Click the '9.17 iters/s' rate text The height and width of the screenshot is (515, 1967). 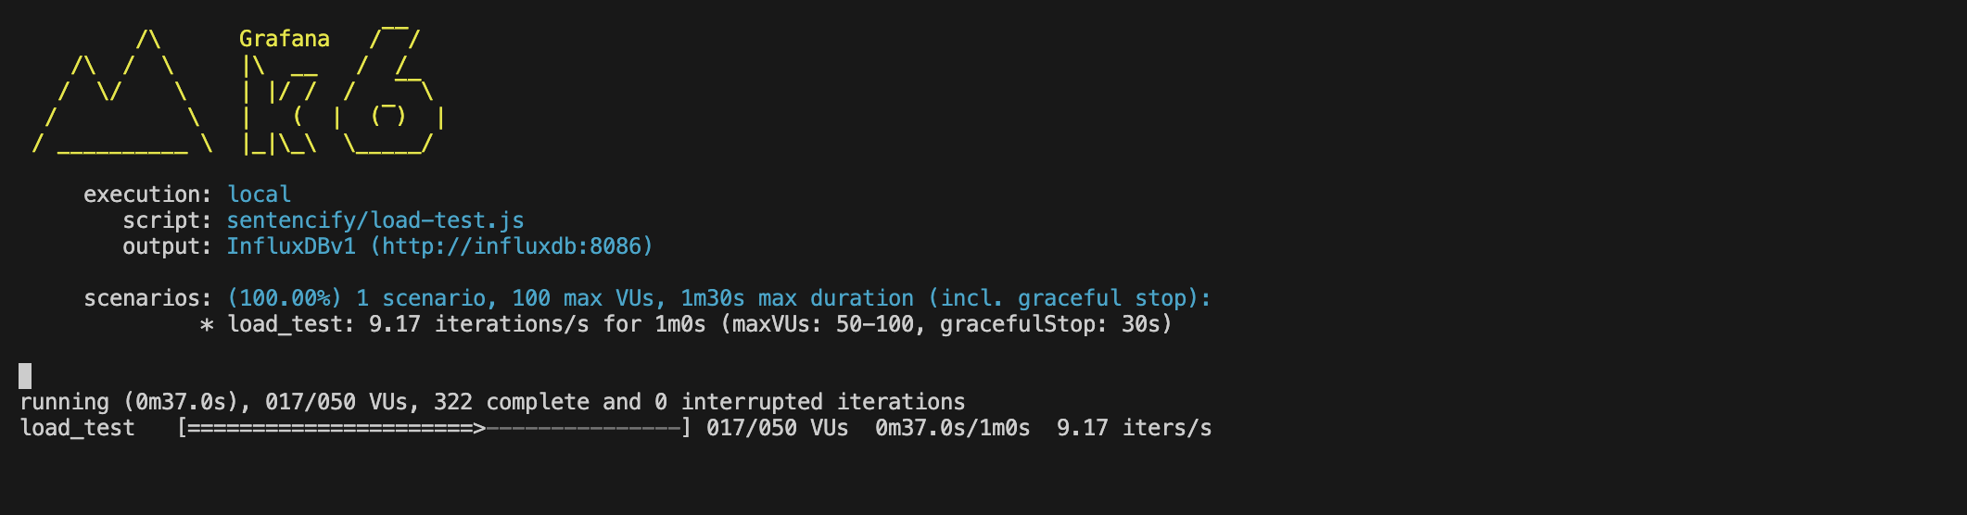(1134, 428)
